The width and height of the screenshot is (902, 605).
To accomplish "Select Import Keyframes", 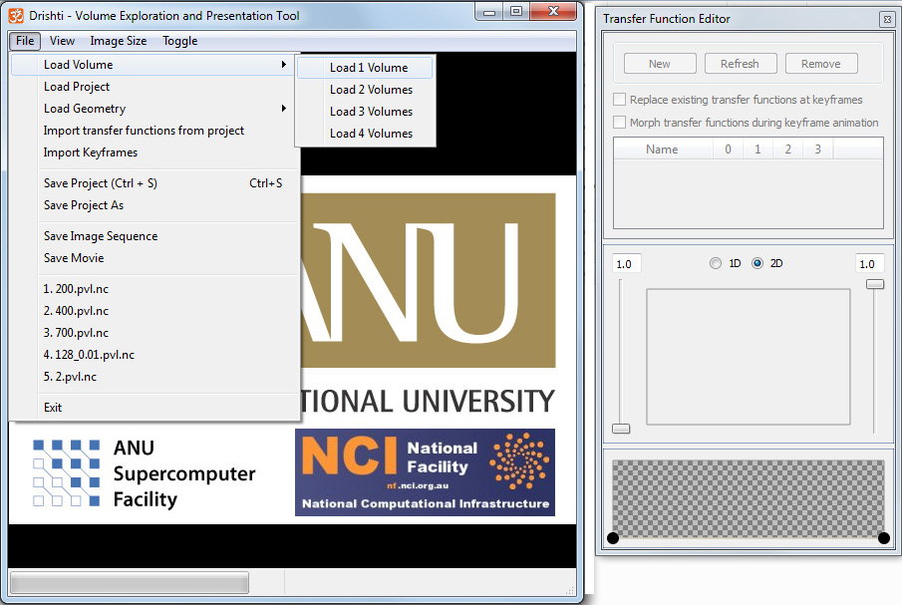I will [x=153, y=152].
